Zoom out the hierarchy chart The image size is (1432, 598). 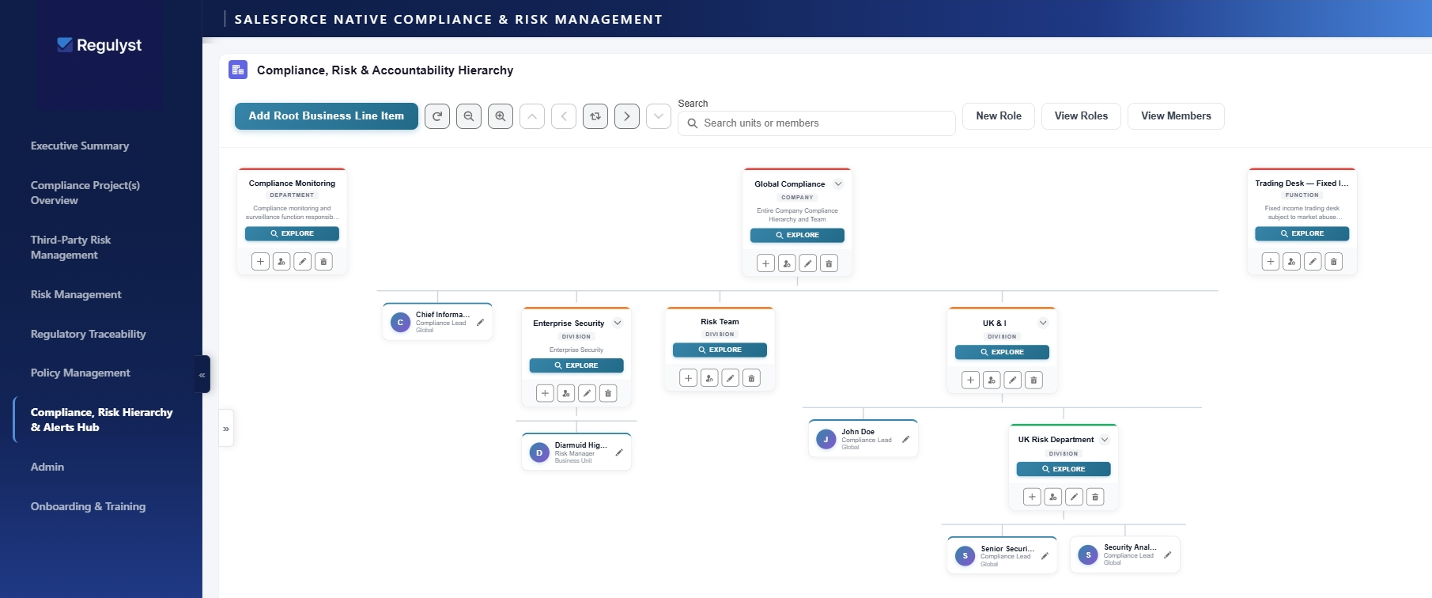coord(469,116)
